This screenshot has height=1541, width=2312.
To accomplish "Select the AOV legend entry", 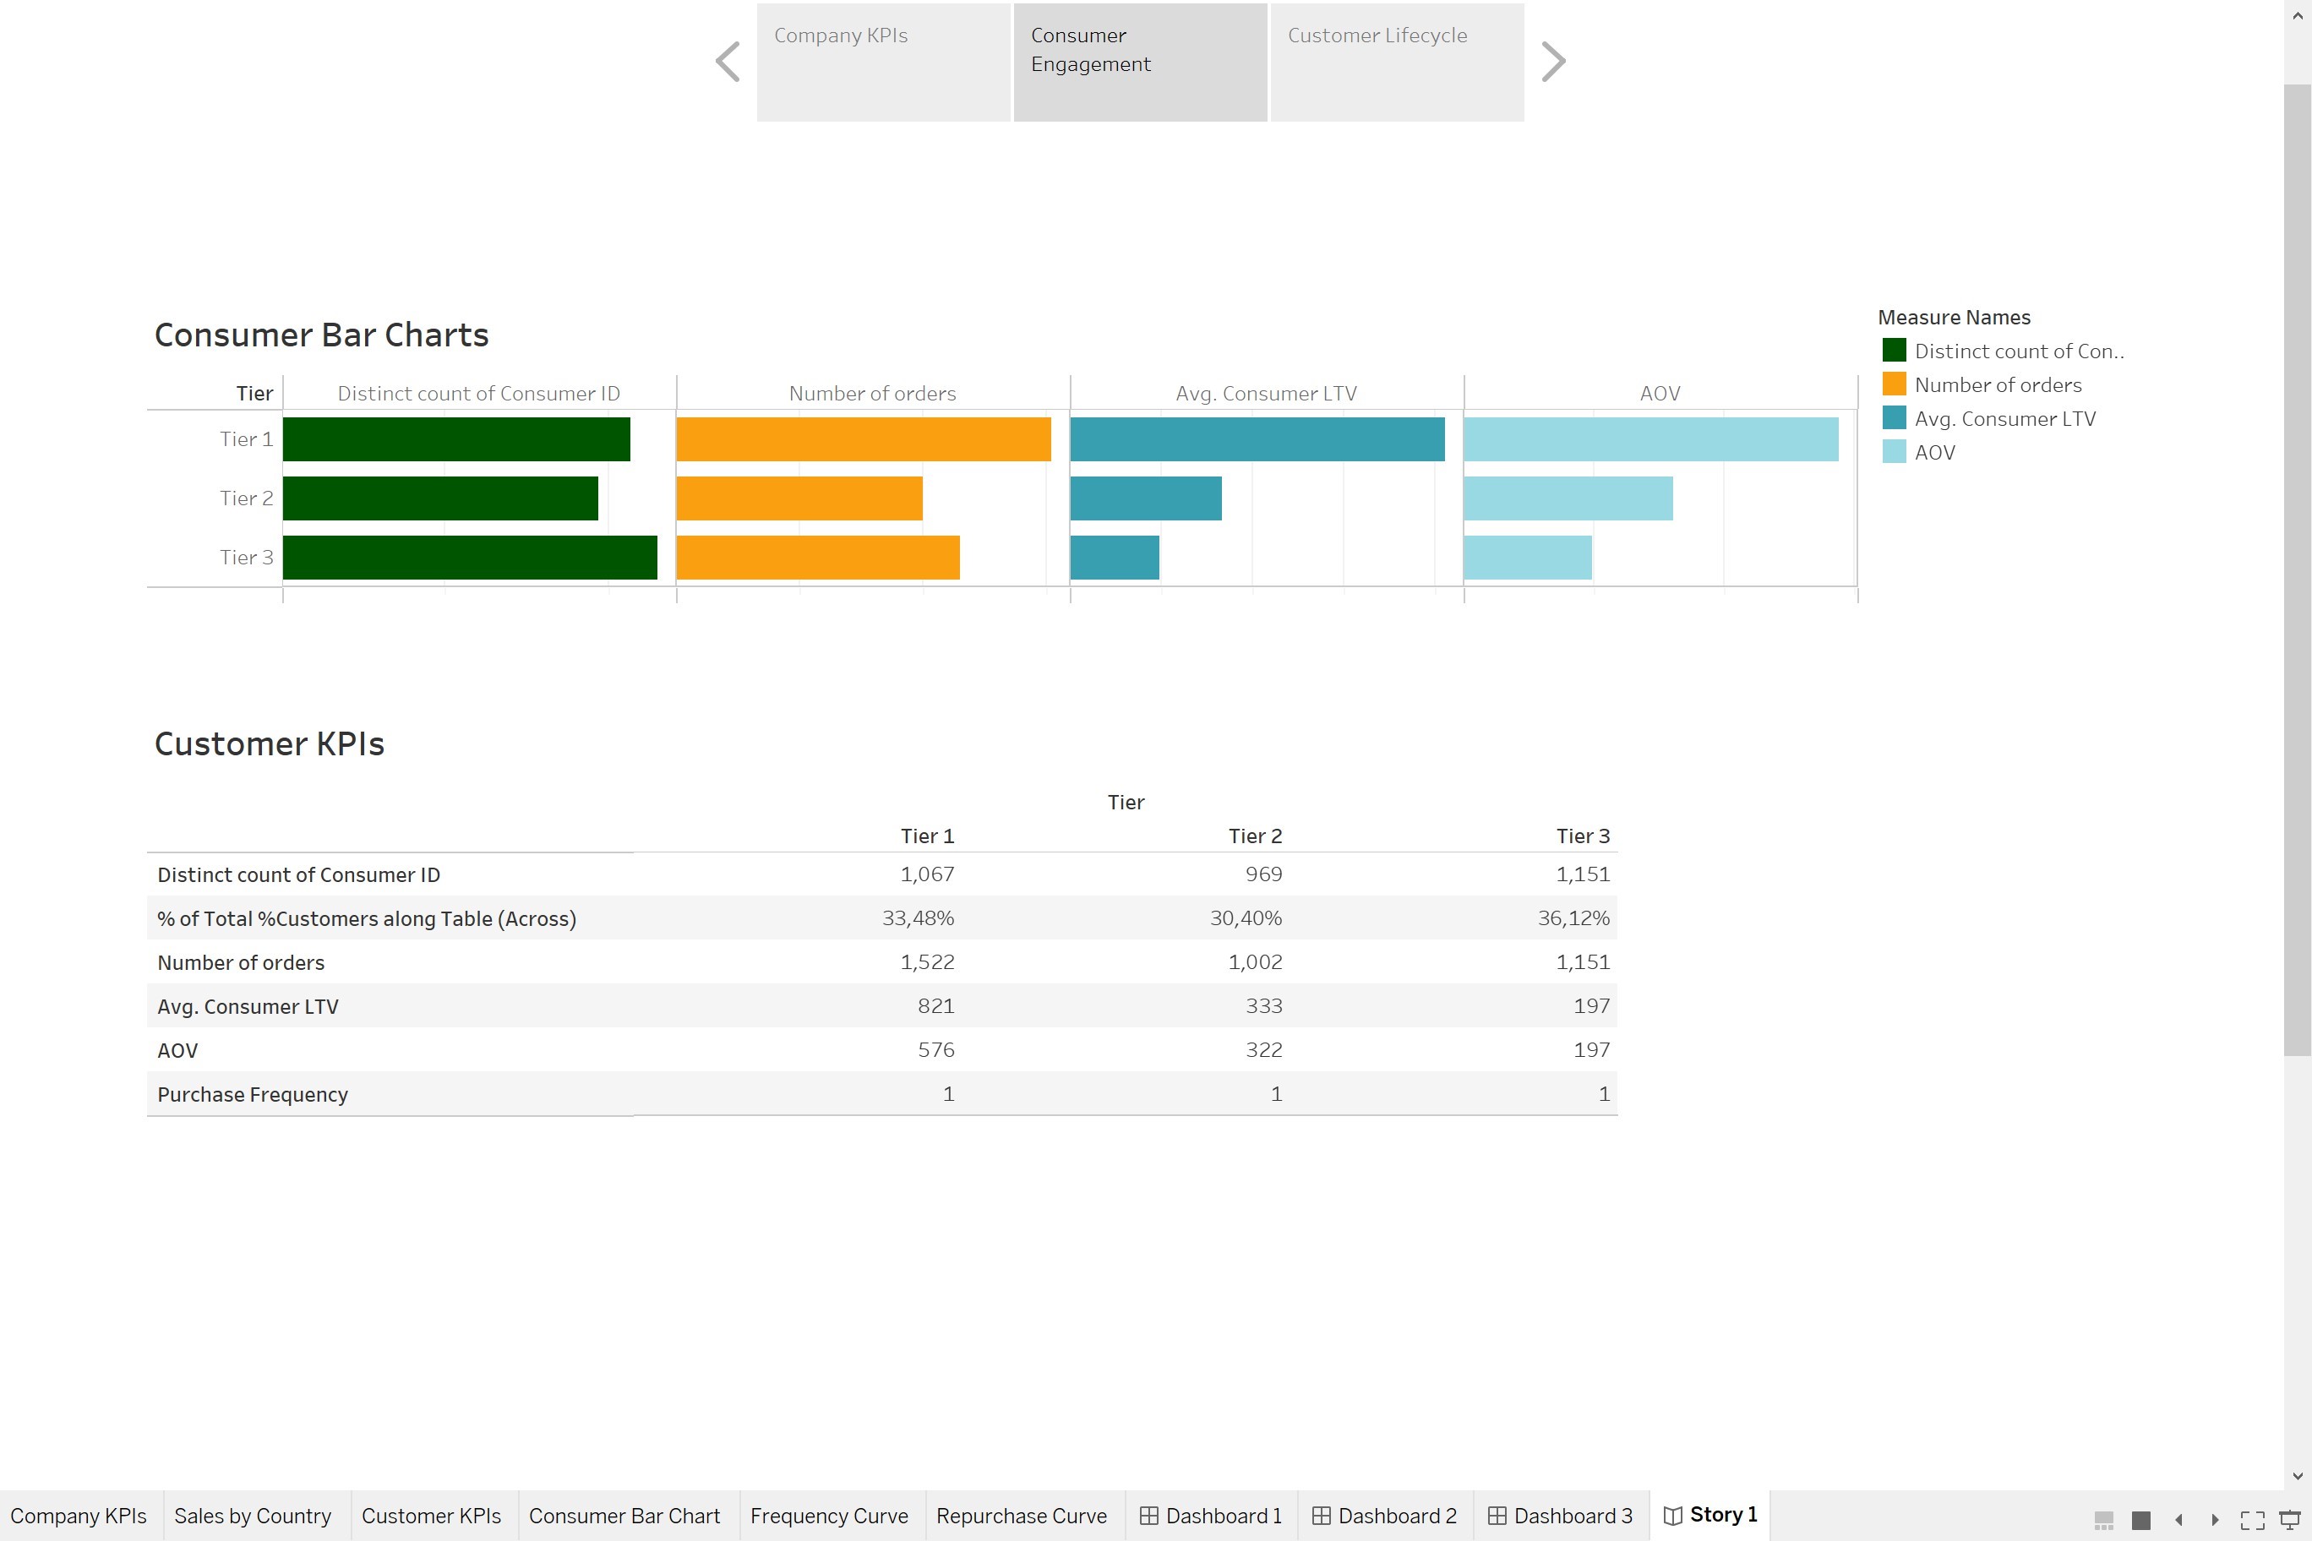I will (x=1933, y=452).
